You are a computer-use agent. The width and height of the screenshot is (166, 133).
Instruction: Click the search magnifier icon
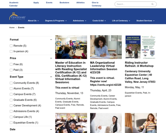tap(152, 4)
